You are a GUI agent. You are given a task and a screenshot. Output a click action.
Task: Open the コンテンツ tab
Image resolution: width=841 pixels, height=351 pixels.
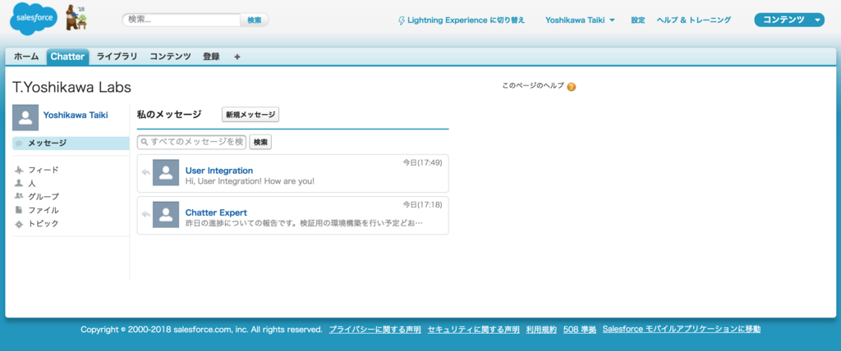[170, 57]
